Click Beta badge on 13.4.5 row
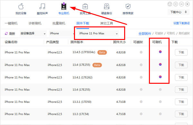The height and width of the screenshot is (125, 193). pos(102,53)
